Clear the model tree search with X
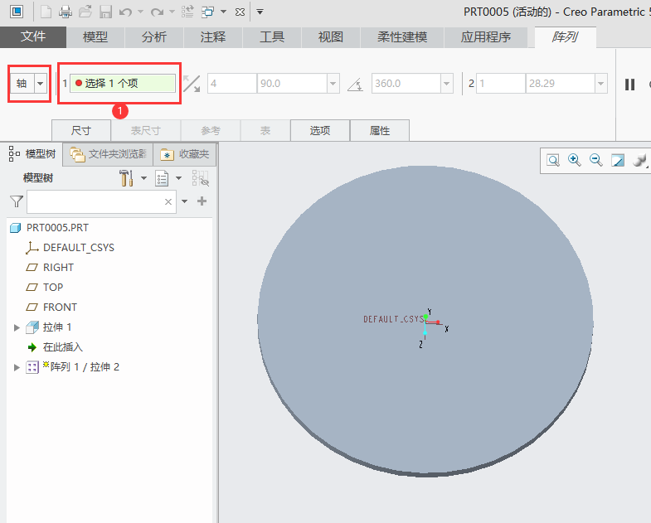651x523 pixels. pos(168,201)
